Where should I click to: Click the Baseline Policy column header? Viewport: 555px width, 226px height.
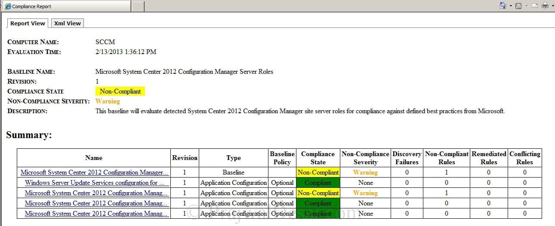(282, 158)
